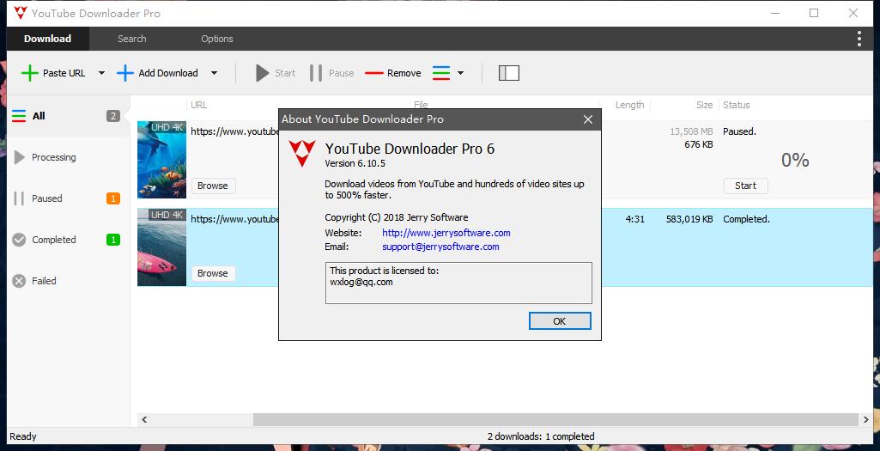Click the red logo in About dialog

(302, 153)
